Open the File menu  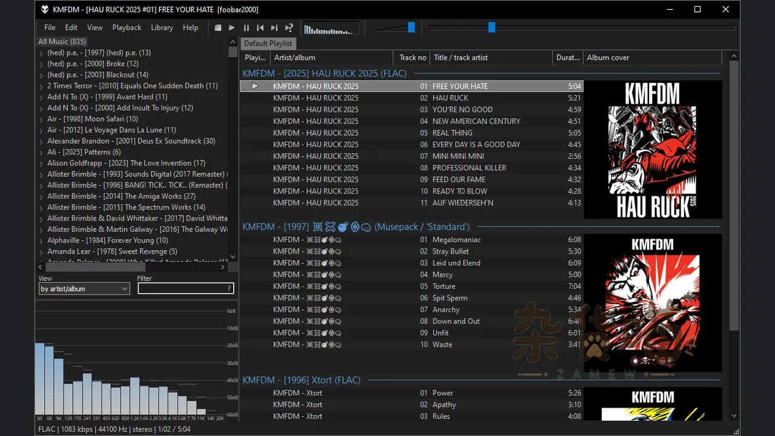click(x=50, y=27)
